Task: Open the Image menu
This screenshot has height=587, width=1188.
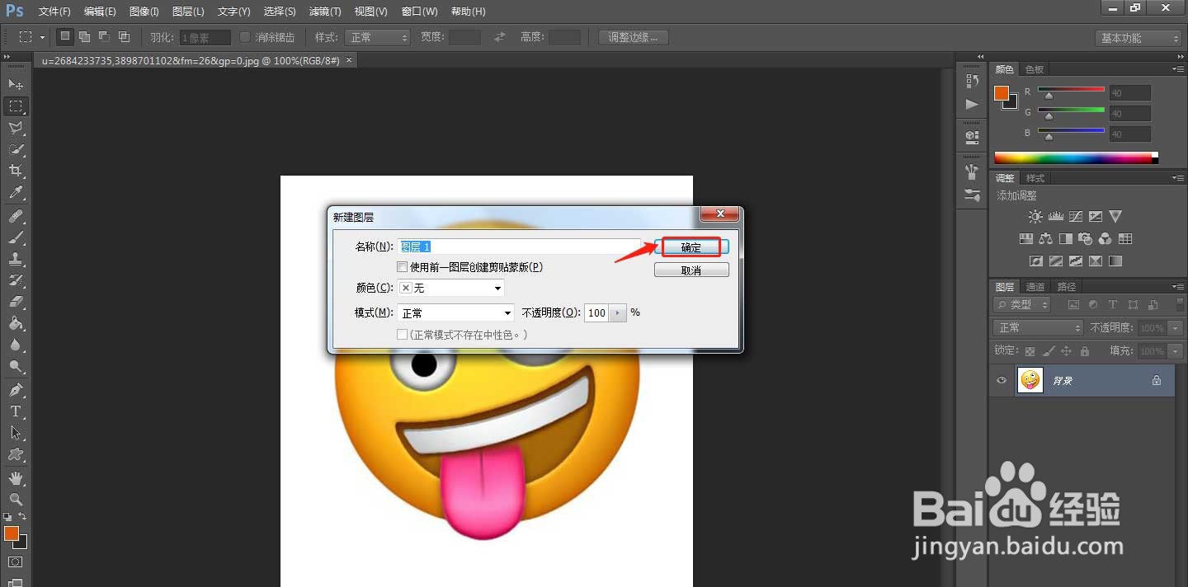Action: [x=144, y=12]
